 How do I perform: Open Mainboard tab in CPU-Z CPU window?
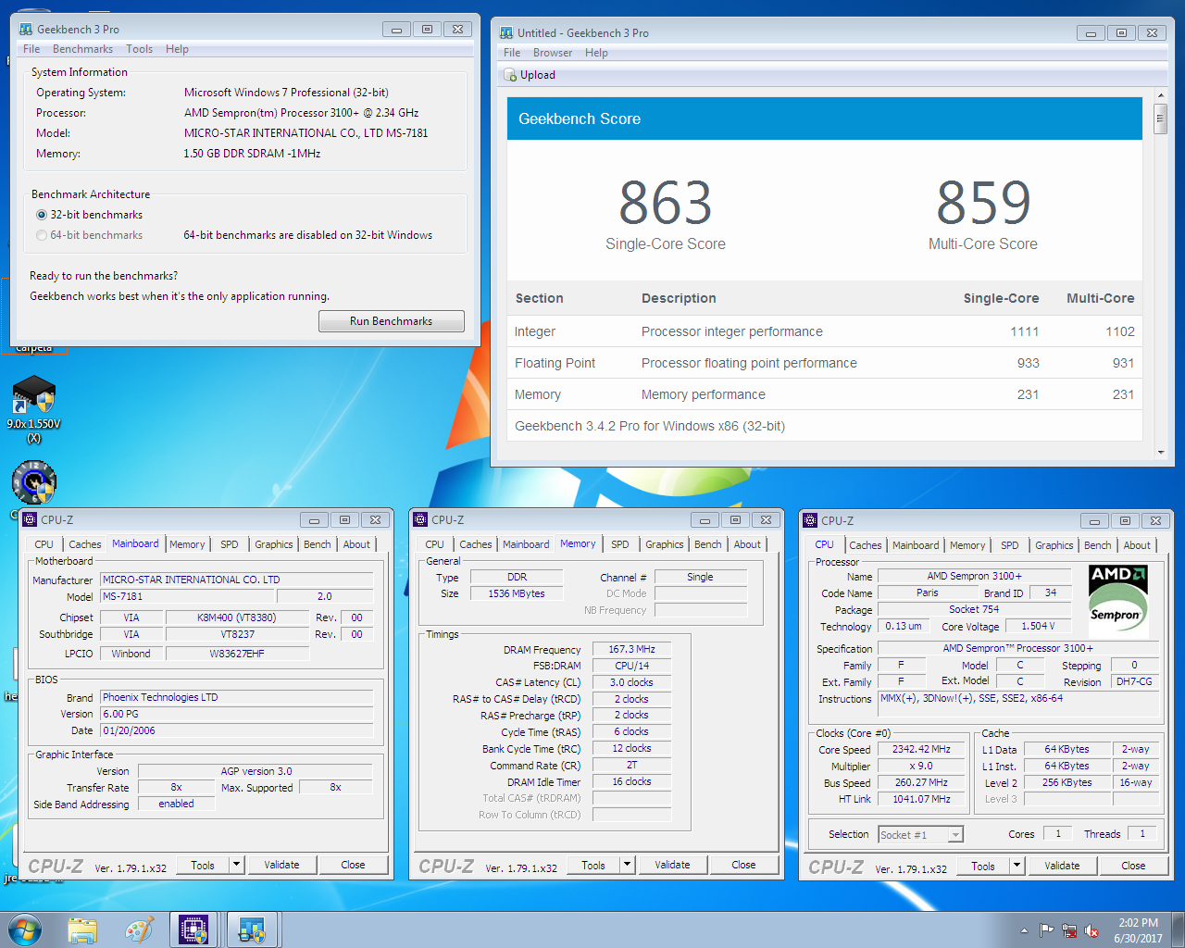coord(916,545)
